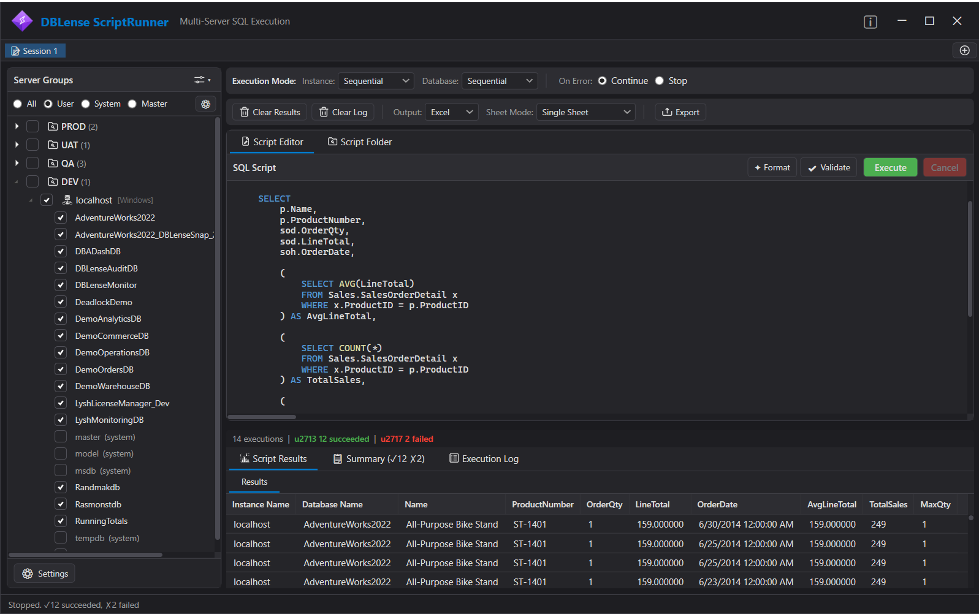Select the System radio filter
Viewport: 979px width, 614px height.
click(86, 104)
